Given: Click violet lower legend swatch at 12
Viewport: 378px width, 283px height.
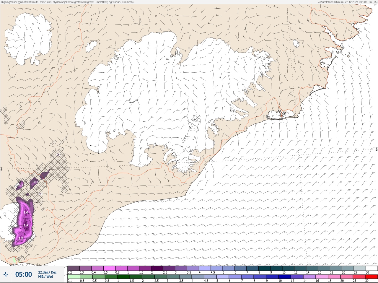Looking at the screenshot, I should click(297, 277).
